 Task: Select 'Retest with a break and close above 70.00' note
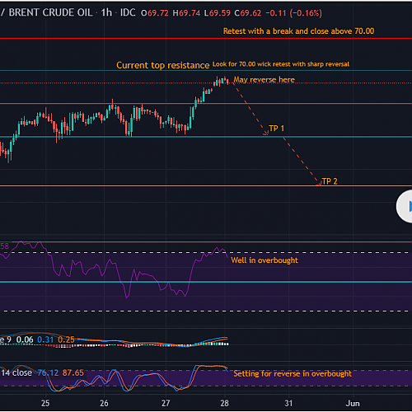[298, 31]
